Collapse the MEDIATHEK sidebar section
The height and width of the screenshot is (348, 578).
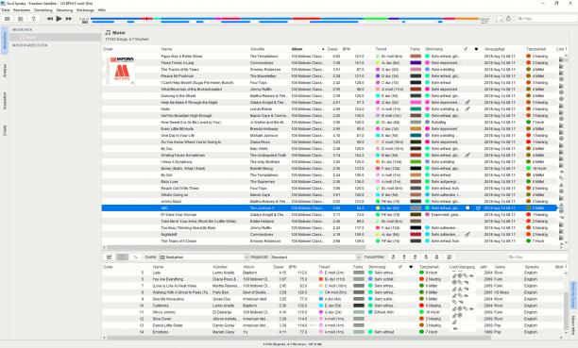tap(22, 29)
